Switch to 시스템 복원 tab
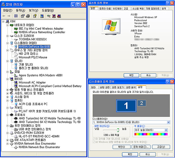 [138, 8]
